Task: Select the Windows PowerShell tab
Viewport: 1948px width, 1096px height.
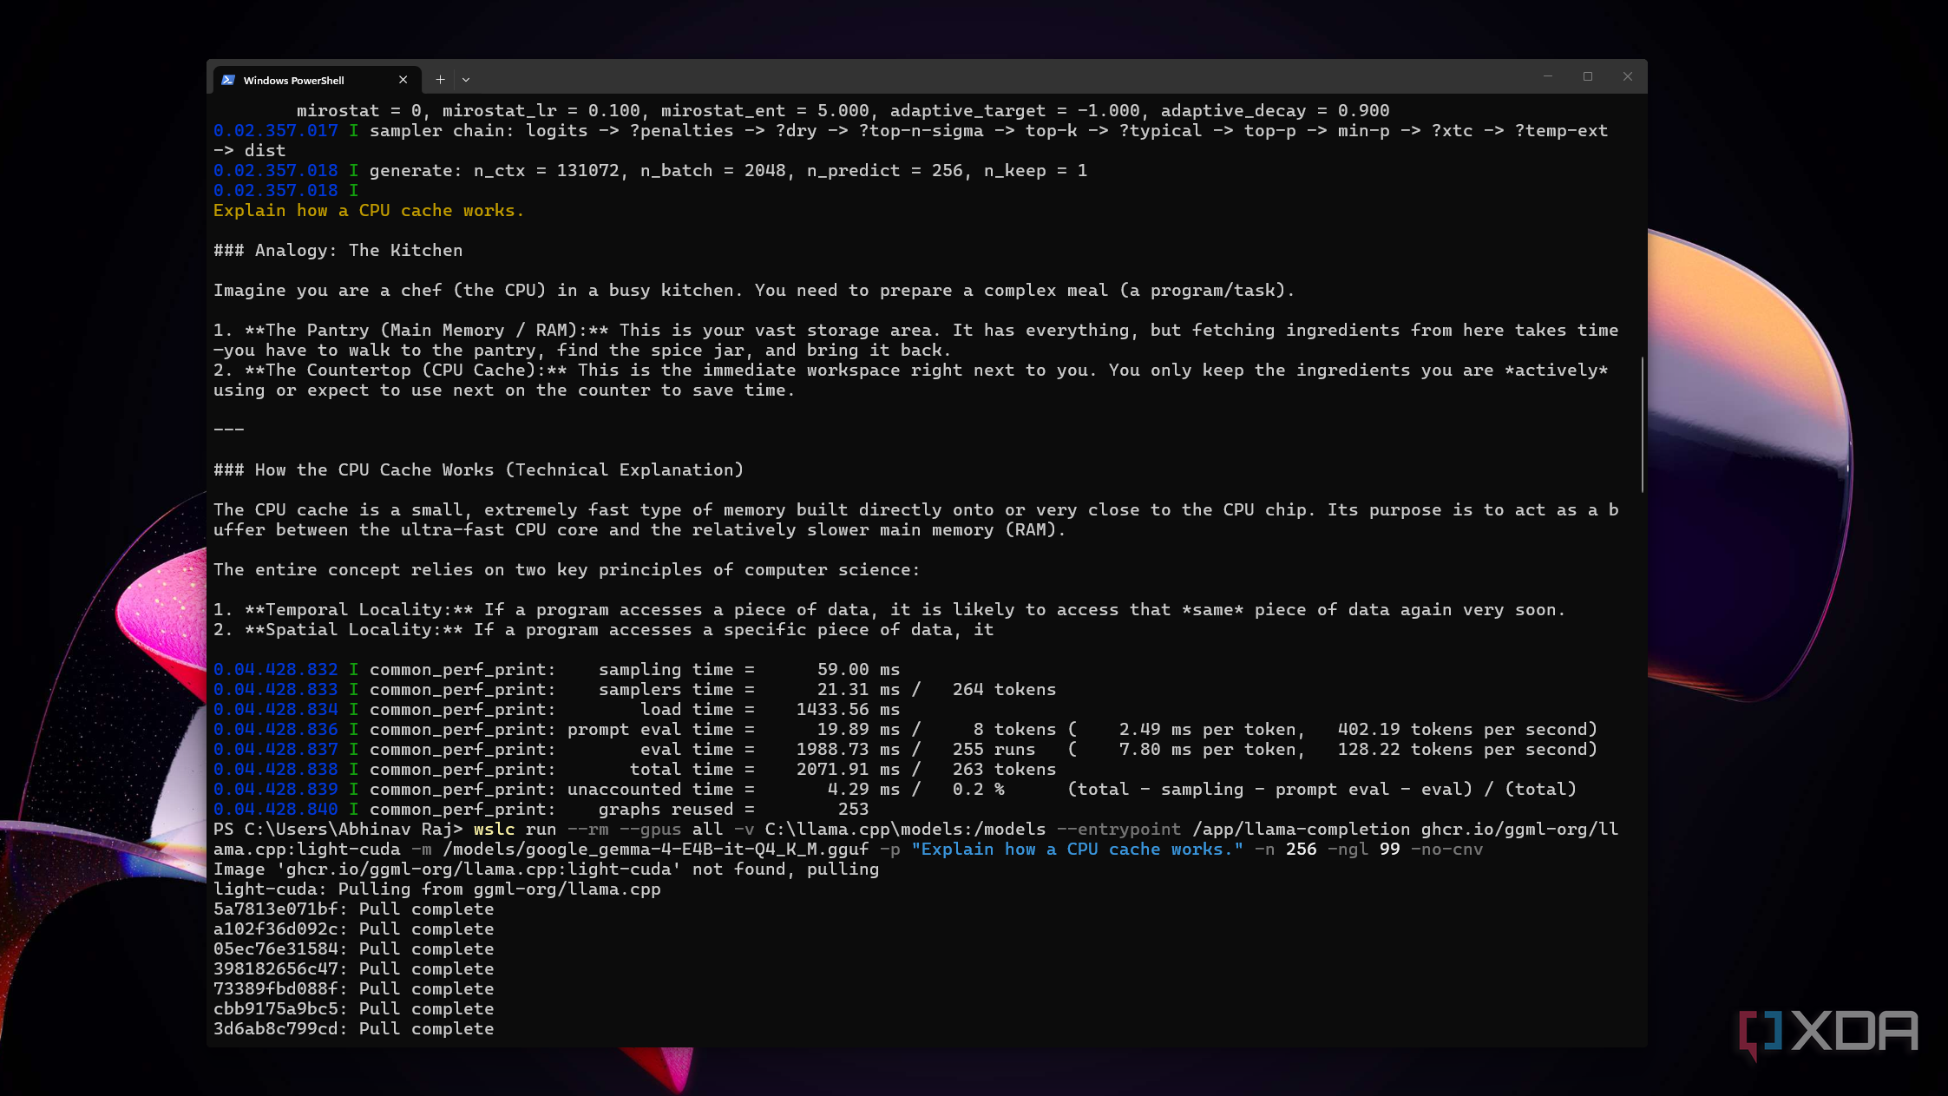Action: (317, 80)
